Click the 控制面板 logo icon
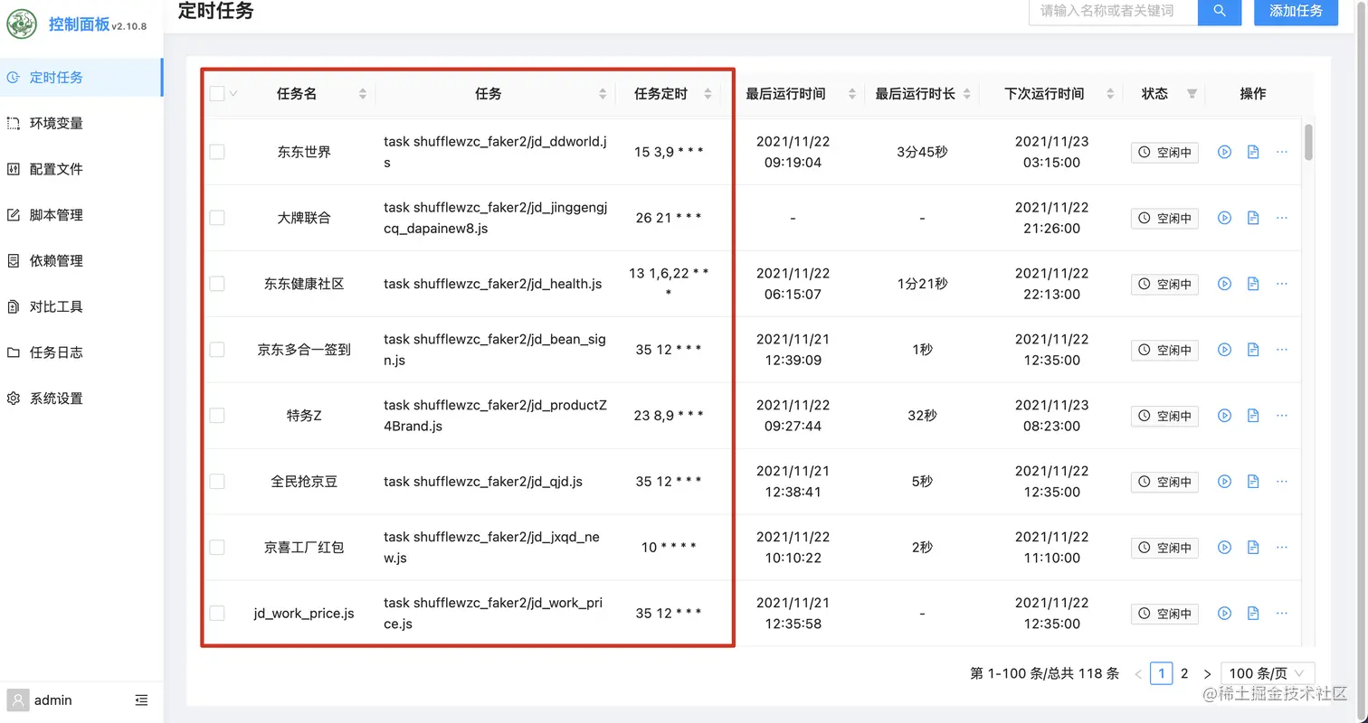 (22, 23)
